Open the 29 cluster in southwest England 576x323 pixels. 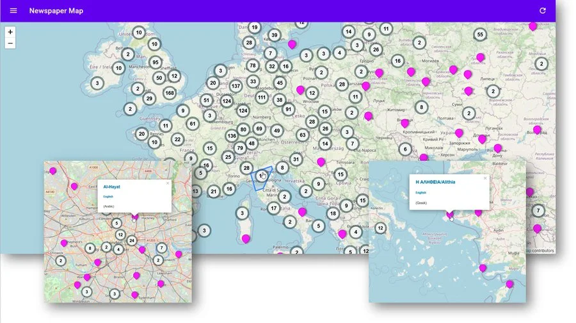point(149,99)
